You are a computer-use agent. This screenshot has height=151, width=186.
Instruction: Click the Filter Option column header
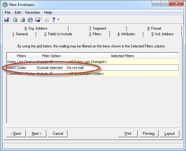pyautogui.click(x=51, y=56)
